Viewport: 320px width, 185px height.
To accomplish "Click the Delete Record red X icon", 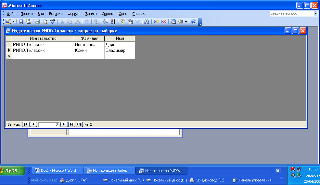I will pos(164,22).
